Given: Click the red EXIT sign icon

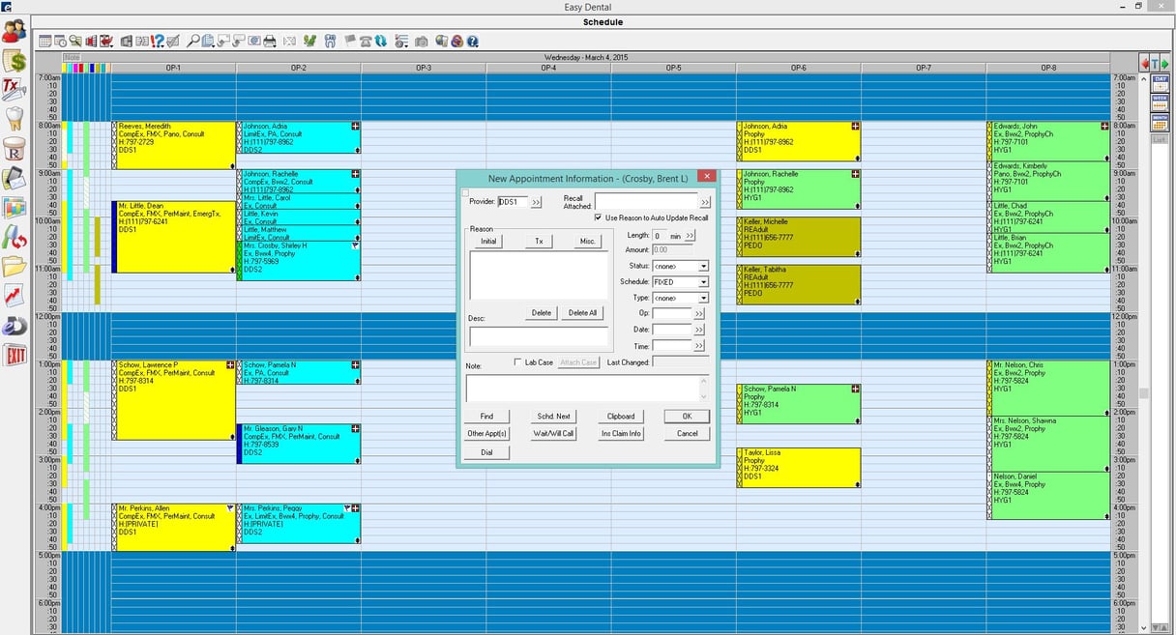Looking at the screenshot, I should coord(14,355).
